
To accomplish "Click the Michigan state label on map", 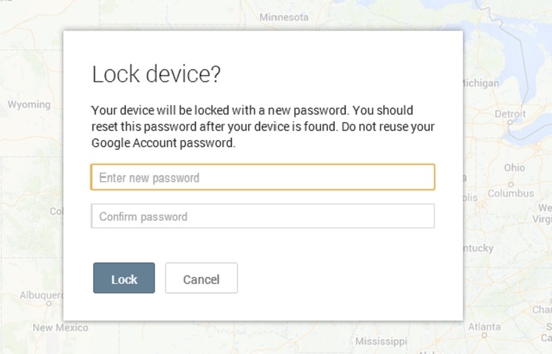I will tap(480, 83).
